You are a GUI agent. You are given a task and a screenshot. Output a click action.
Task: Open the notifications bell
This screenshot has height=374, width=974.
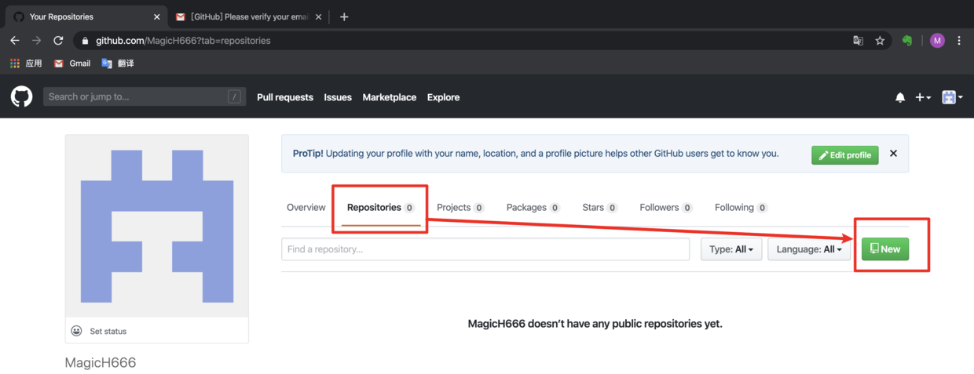click(900, 97)
